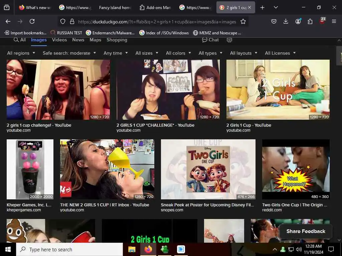The width and height of the screenshot is (342, 256).
Task: Open the Firefox View icon beside the tabs
Action: (x=7, y=8)
